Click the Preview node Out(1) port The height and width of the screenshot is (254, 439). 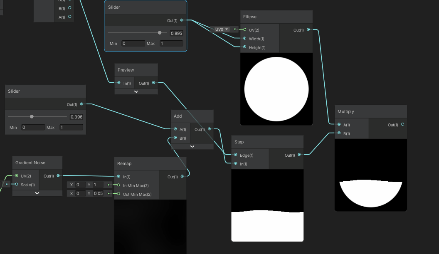[x=154, y=83]
